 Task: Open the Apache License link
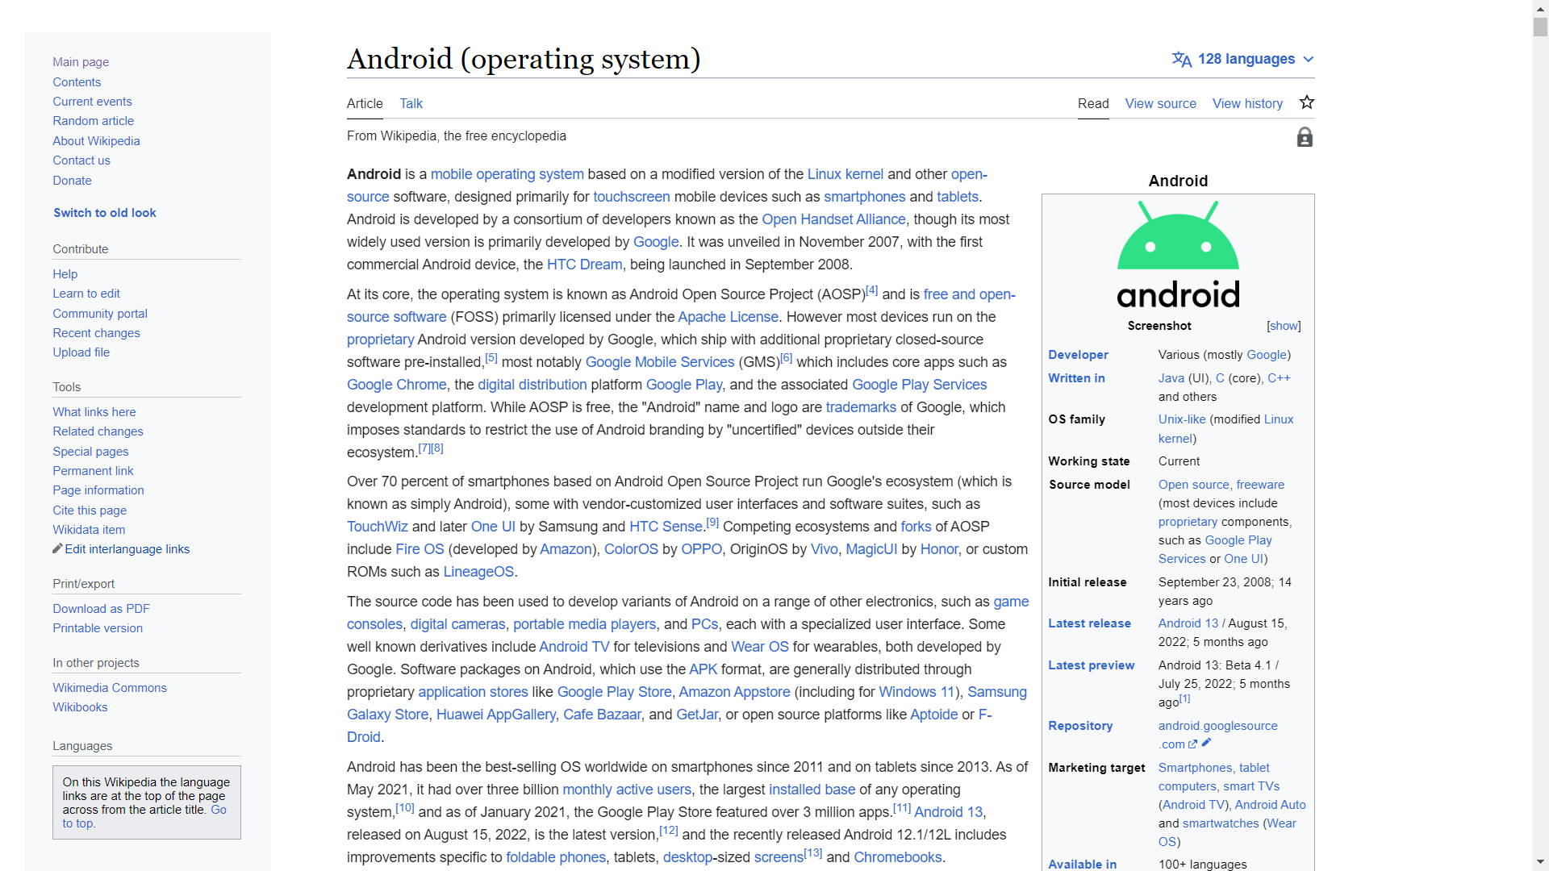(728, 317)
